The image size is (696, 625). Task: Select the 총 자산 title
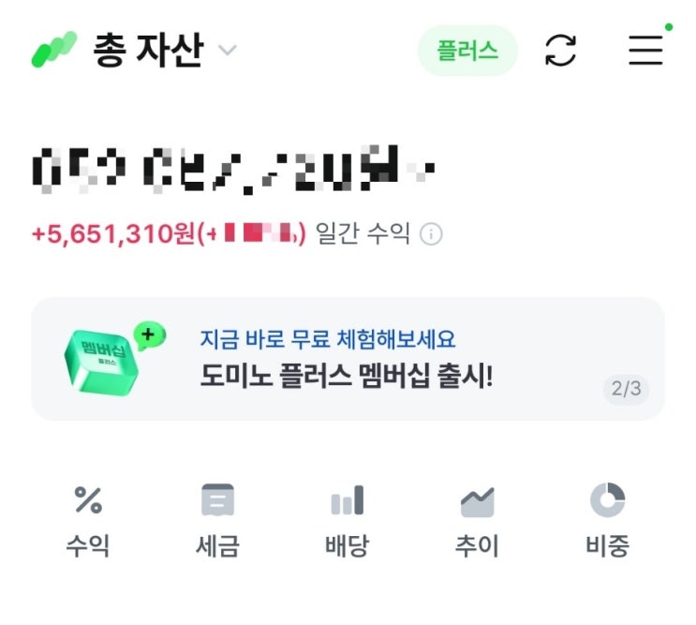148,50
